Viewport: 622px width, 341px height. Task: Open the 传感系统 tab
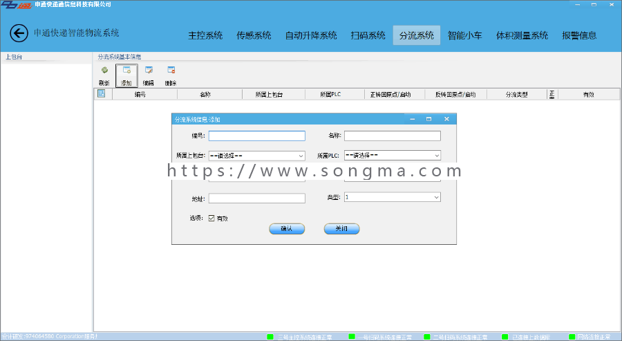pyautogui.click(x=254, y=35)
